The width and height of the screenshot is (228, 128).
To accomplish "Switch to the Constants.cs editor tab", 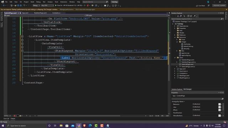I will (x=56, y=13).
